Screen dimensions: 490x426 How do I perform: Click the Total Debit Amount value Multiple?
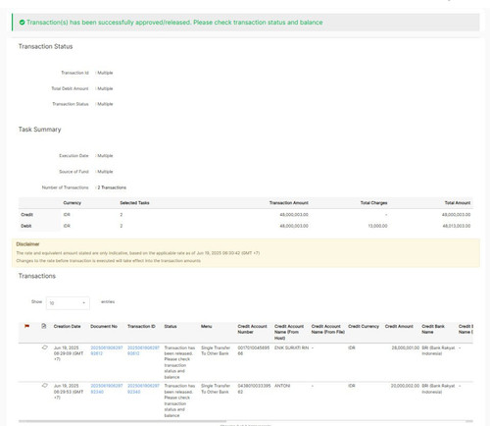tap(105, 88)
